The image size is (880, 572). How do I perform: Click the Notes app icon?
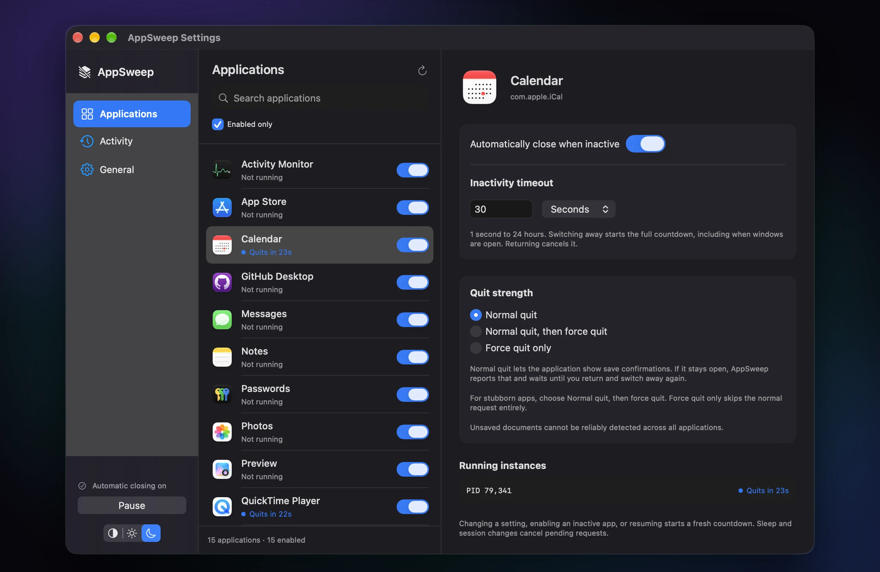222,357
